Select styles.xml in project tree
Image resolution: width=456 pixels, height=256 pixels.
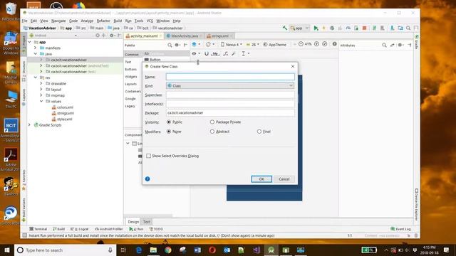62,119
